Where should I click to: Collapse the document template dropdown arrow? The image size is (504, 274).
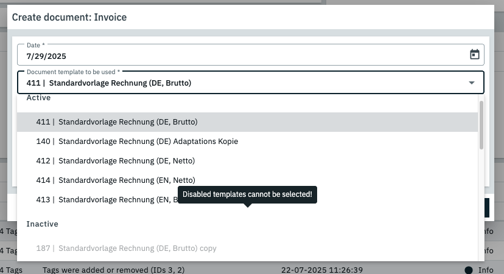[471, 83]
